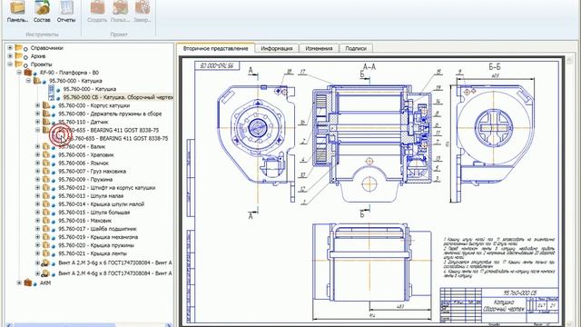Image resolution: width=581 pixels, height=327 pixels.
Task: Expand the АКМ project node
Action: pos(19,282)
